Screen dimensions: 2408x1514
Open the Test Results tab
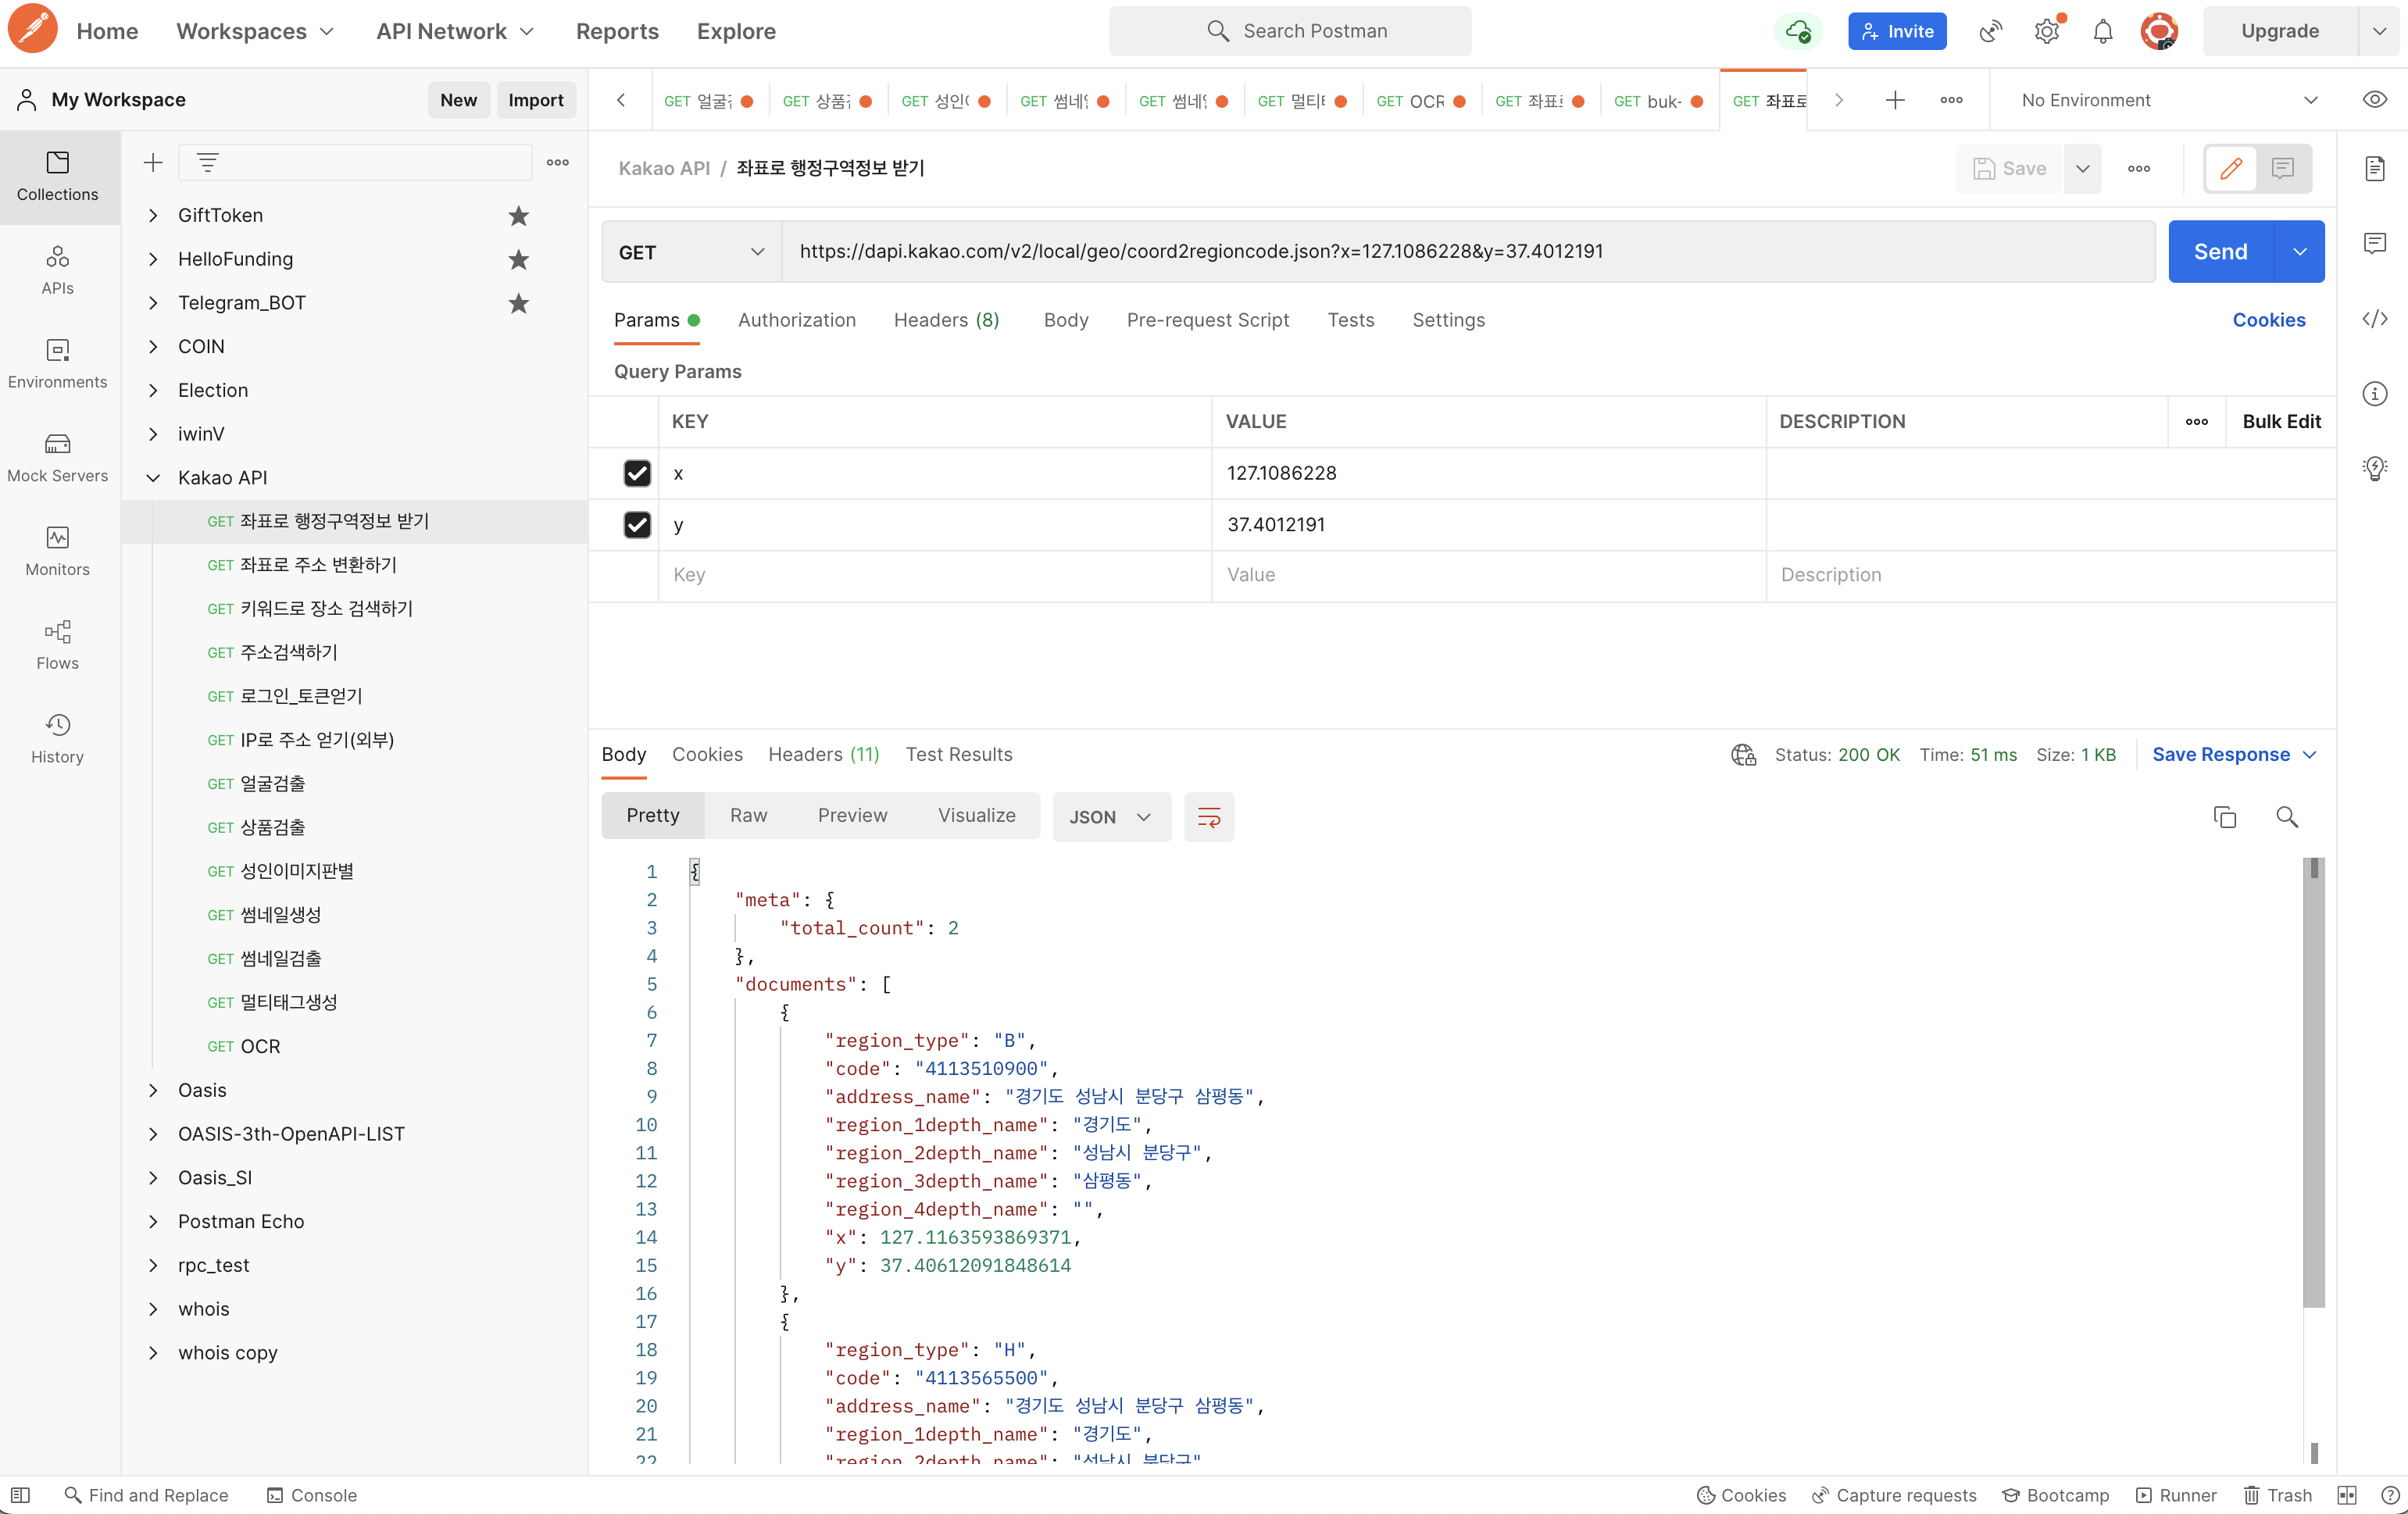point(958,755)
